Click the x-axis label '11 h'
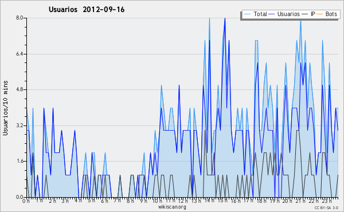This screenshot has height=212, width=344. [170, 201]
